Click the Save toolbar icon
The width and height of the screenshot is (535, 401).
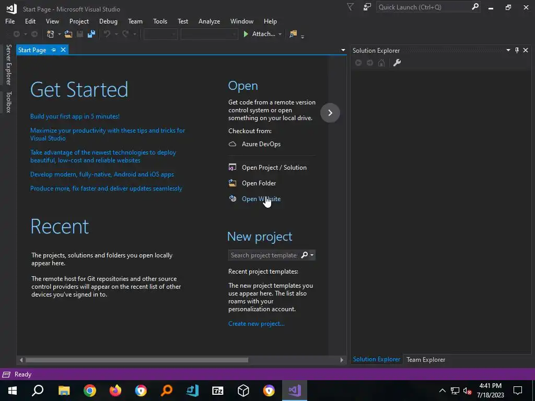point(80,34)
